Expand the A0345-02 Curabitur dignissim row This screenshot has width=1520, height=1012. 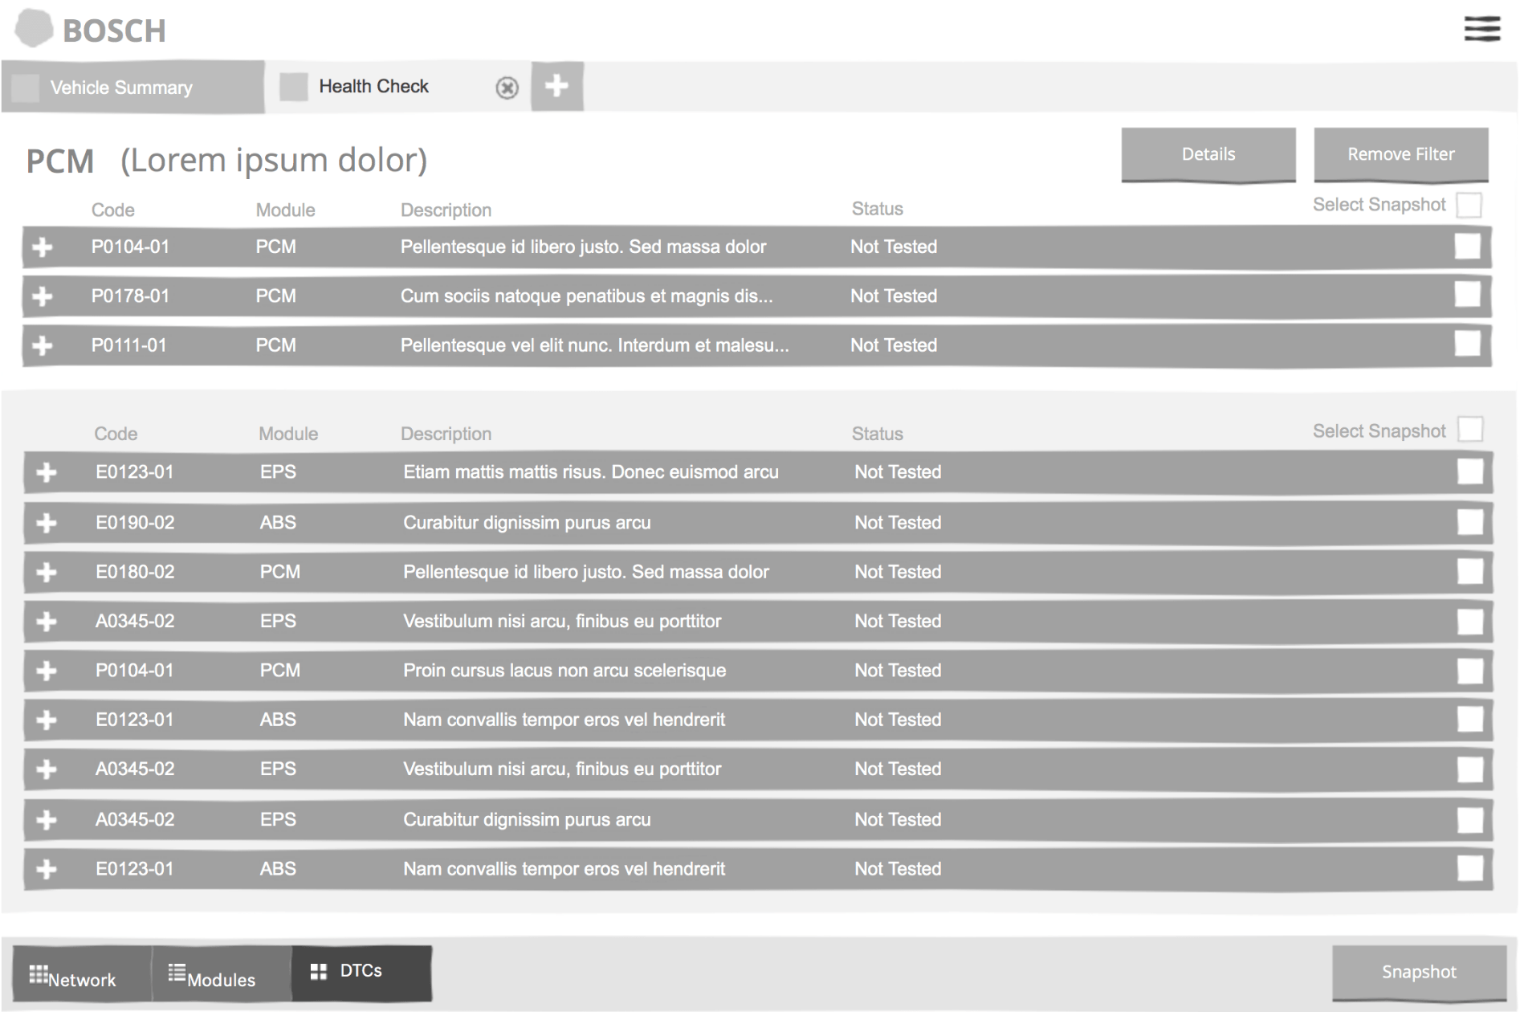click(x=47, y=820)
